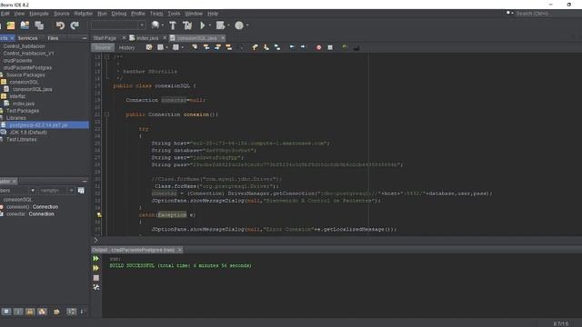
Task: Switch editor to History view
Action: point(126,47)
